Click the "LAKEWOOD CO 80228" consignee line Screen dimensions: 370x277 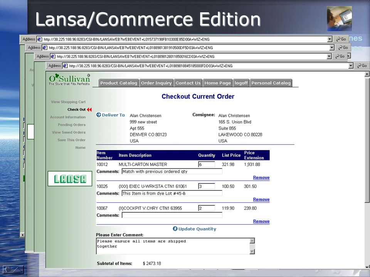click(x=240, y=135)
